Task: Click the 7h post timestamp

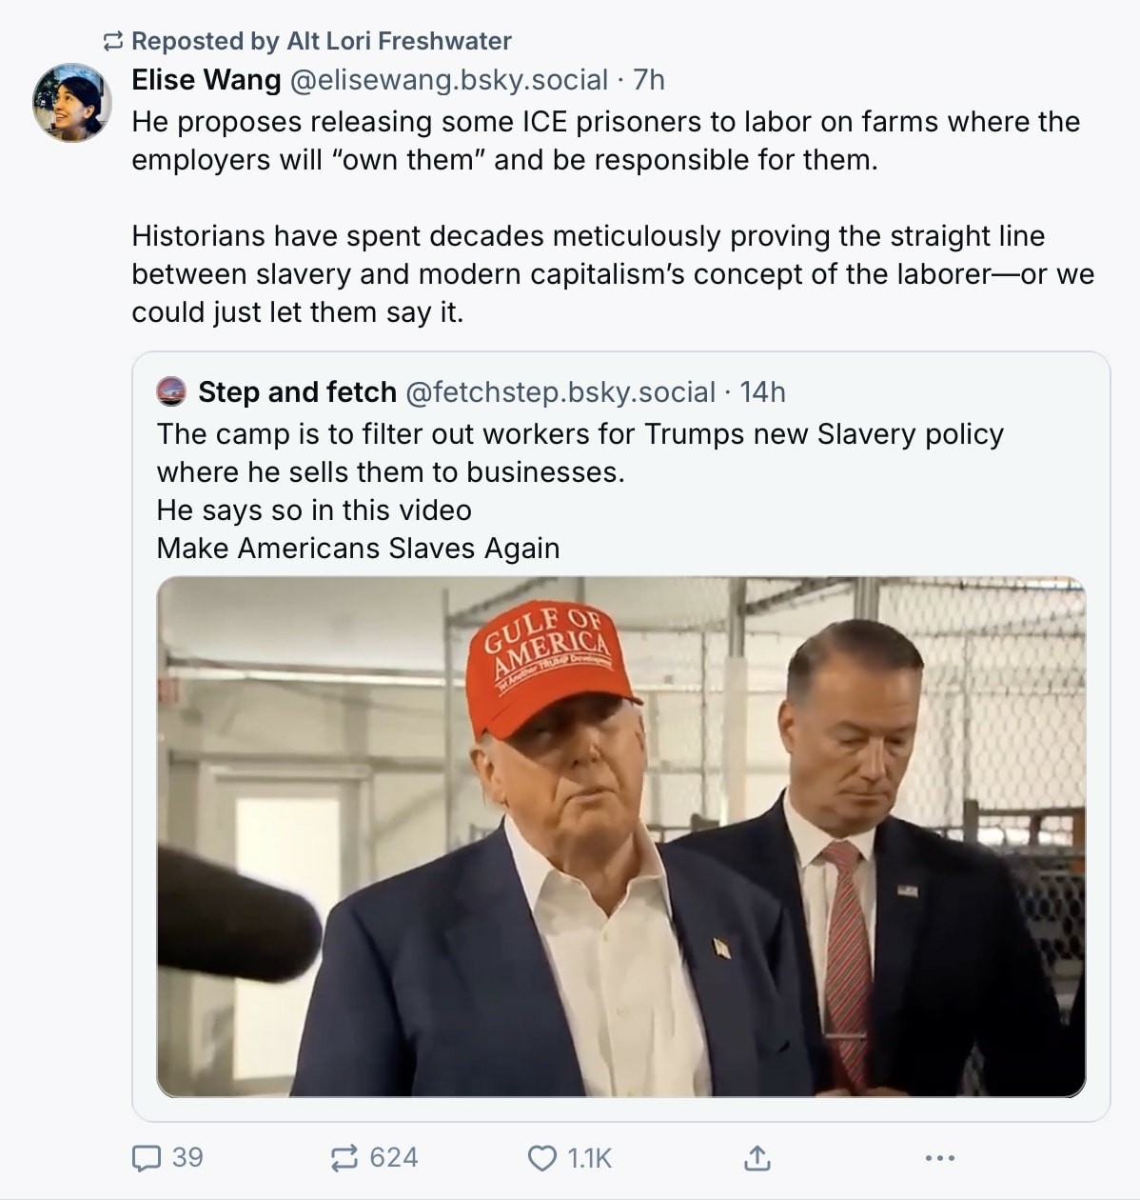Action: 649,80
